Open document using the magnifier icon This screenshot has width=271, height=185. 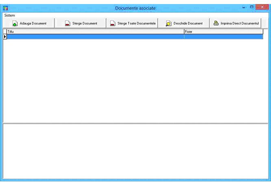[168, 24]
